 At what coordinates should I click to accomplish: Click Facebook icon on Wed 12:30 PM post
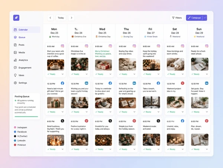point(110,83)
